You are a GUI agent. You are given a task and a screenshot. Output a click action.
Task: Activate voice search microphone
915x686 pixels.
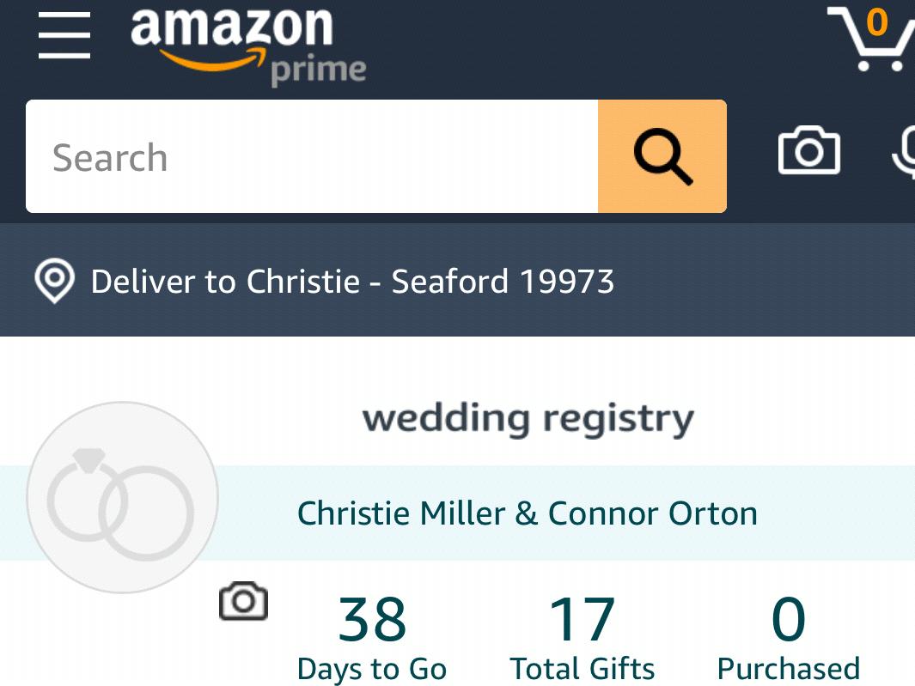coord(904,153)
